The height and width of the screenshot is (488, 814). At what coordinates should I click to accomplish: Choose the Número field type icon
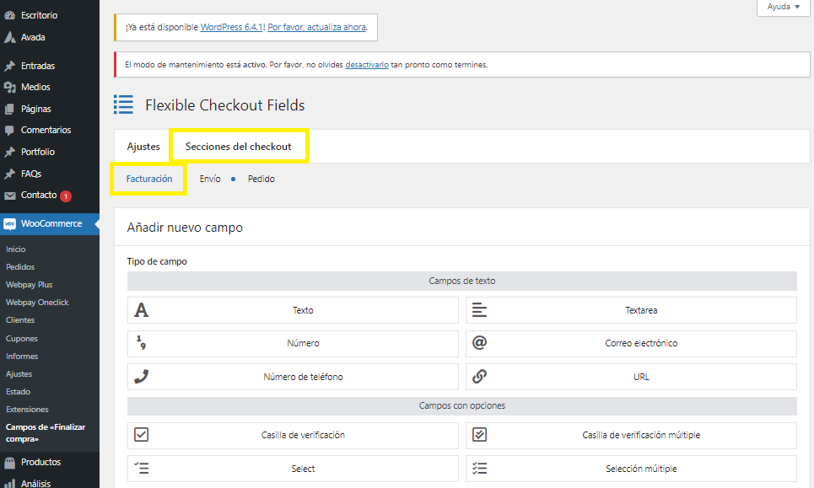[141, 343]
